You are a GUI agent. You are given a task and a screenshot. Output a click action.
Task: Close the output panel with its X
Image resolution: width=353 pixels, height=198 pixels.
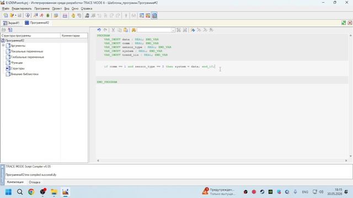pyautogui.click(x=2, y=167)
